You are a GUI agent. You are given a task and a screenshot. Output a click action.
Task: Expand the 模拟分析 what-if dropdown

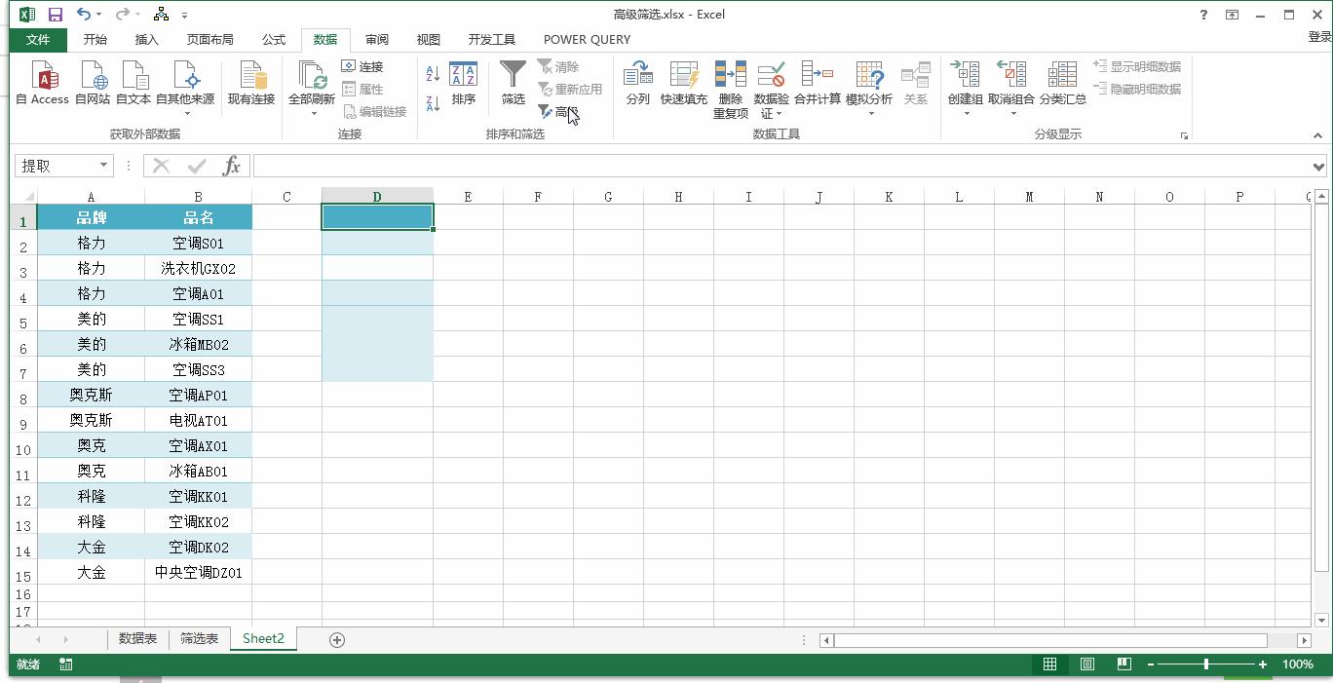click(870, 113)
